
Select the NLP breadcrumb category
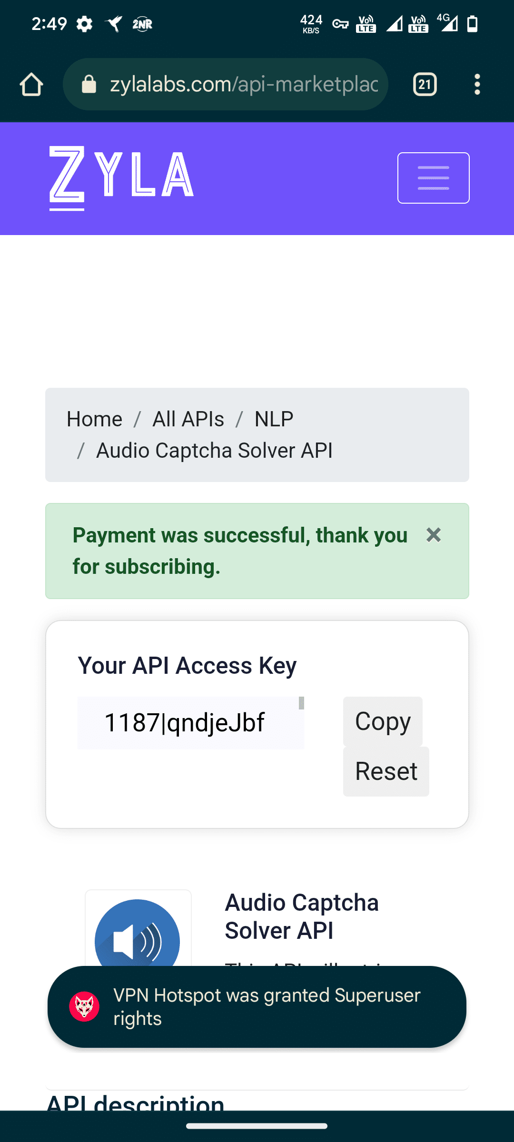(274, 419)
